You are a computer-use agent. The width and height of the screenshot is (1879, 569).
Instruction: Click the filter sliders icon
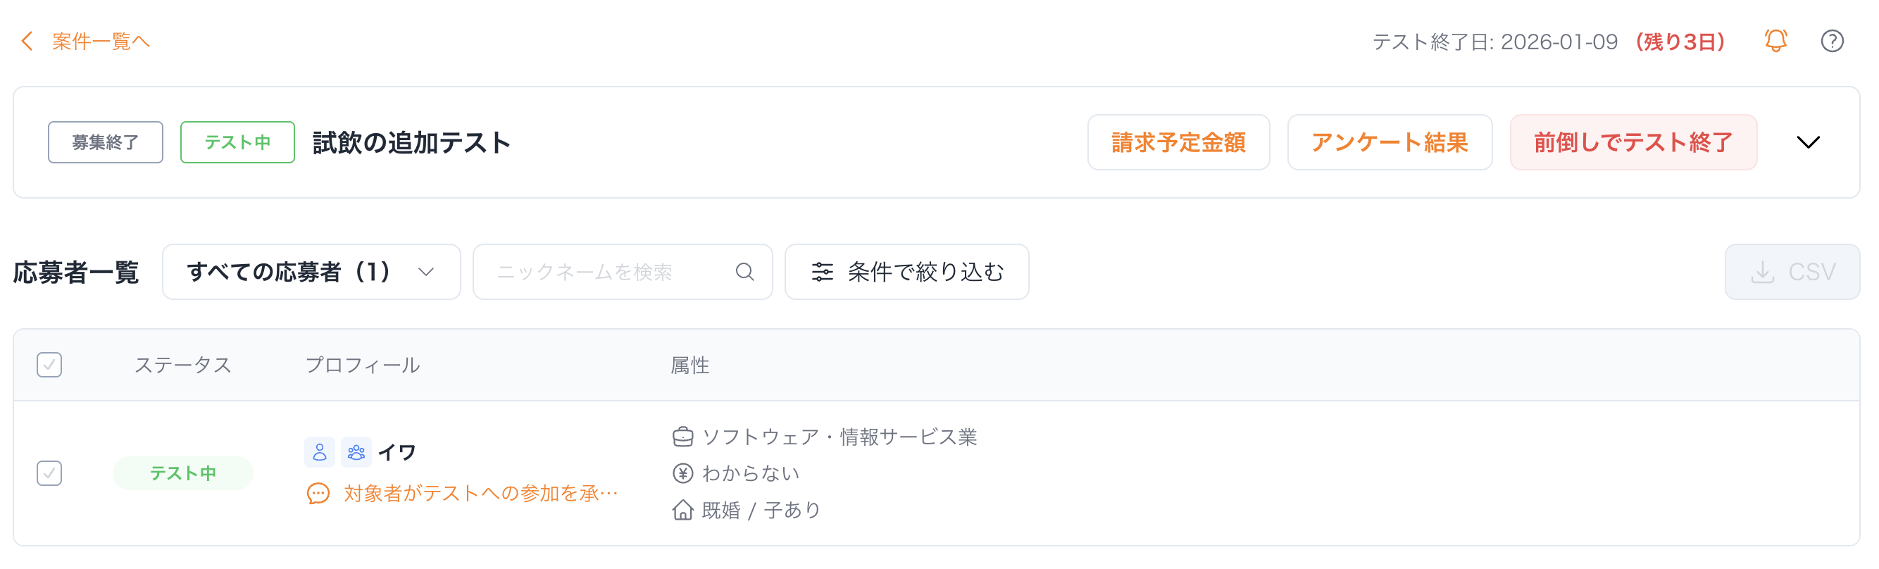[x=822, y=272]
